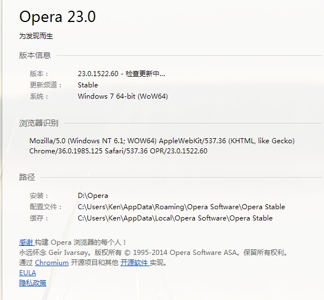Image resolution: width=324 pixels, height=300 pixels.
Task: Click the 安装 label
Action: (x=39, y=196)
